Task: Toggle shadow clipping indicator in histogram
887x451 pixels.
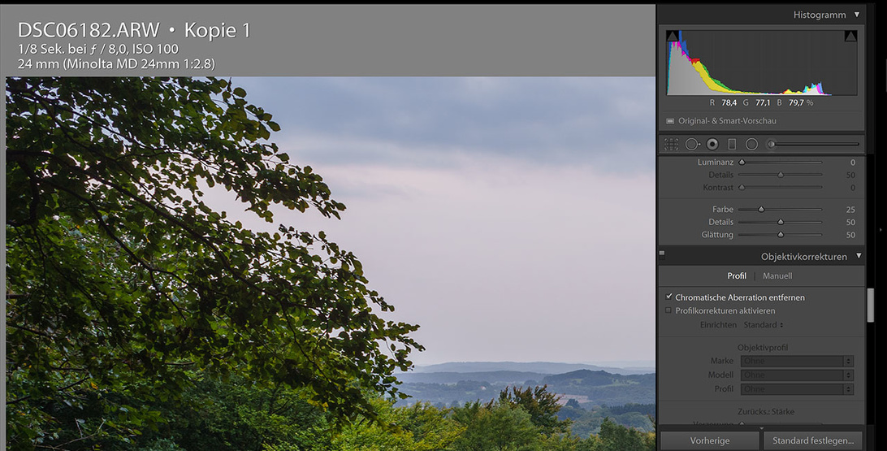Action: (672, 37)
